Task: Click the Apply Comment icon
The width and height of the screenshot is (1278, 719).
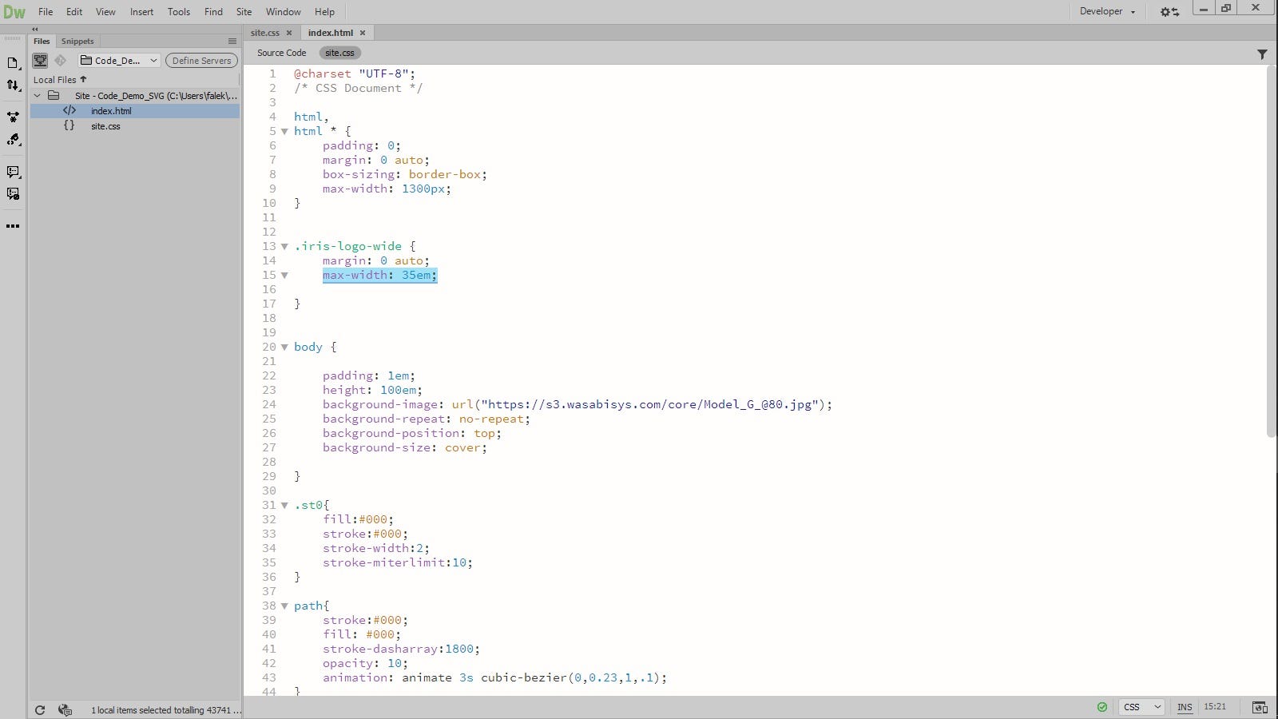Action: point(13,172)
